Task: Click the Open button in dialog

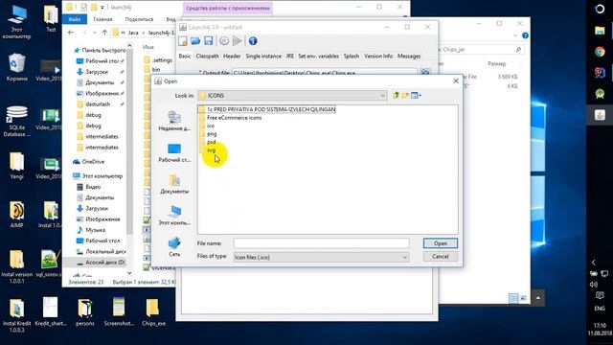Action: (x=441, y=243)
